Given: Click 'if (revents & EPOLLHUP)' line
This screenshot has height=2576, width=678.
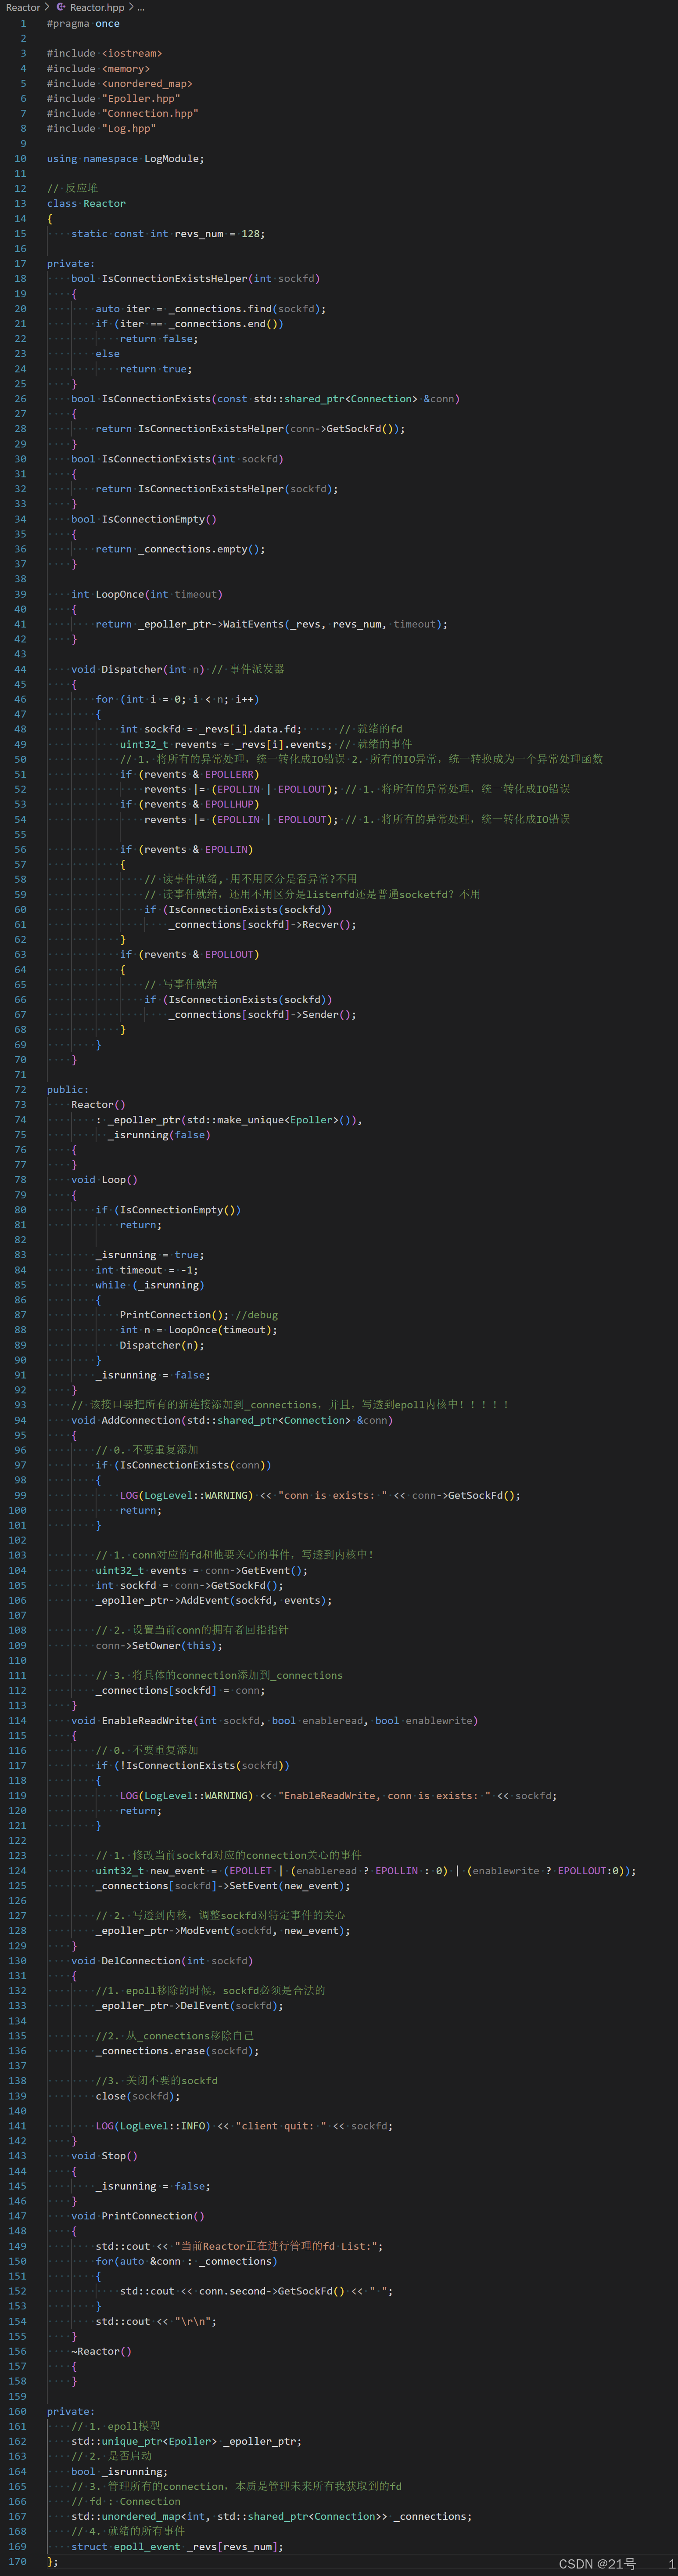Looking at the screenshot, I should click(x=189, y=804).
